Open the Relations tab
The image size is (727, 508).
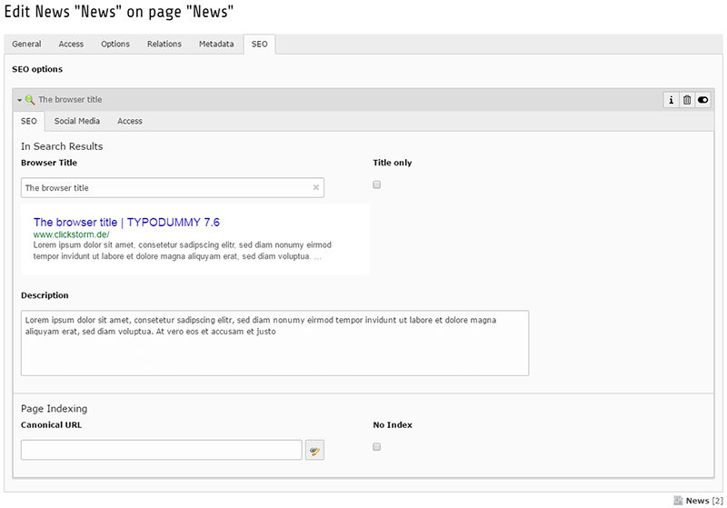pos(164,44)
